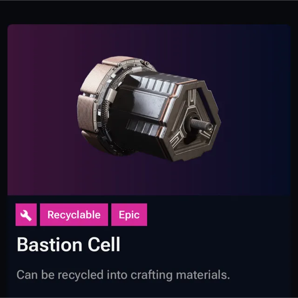
Task: Click the threaded bolt on the cell
Action: tap(201, 124)
